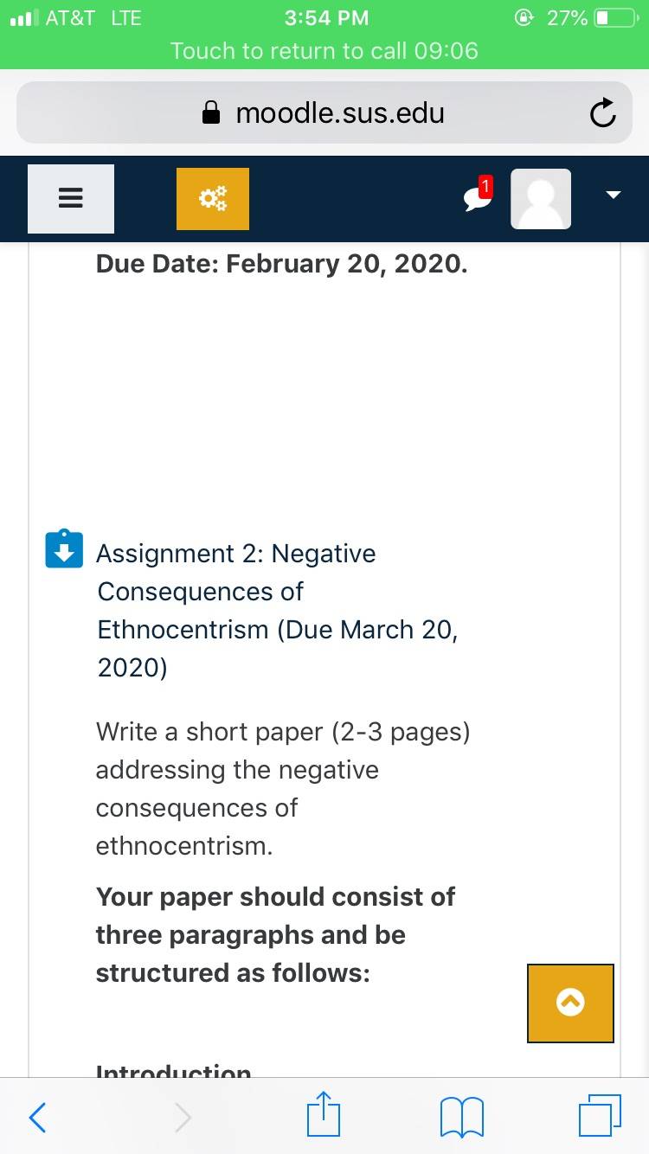The height and width of the screenshot is (1154, 649).
Task: Tap the user profile avatar
Action: pos(541,199)
